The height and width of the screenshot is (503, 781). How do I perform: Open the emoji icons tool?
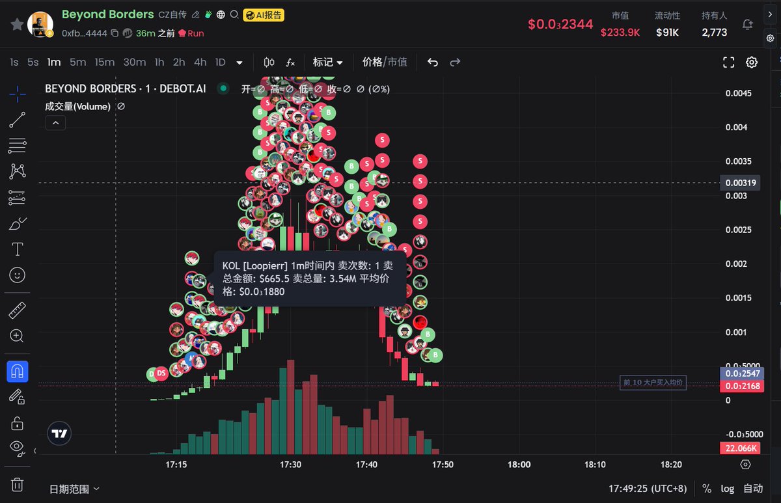pyautogui.click(x=18, y=275)
